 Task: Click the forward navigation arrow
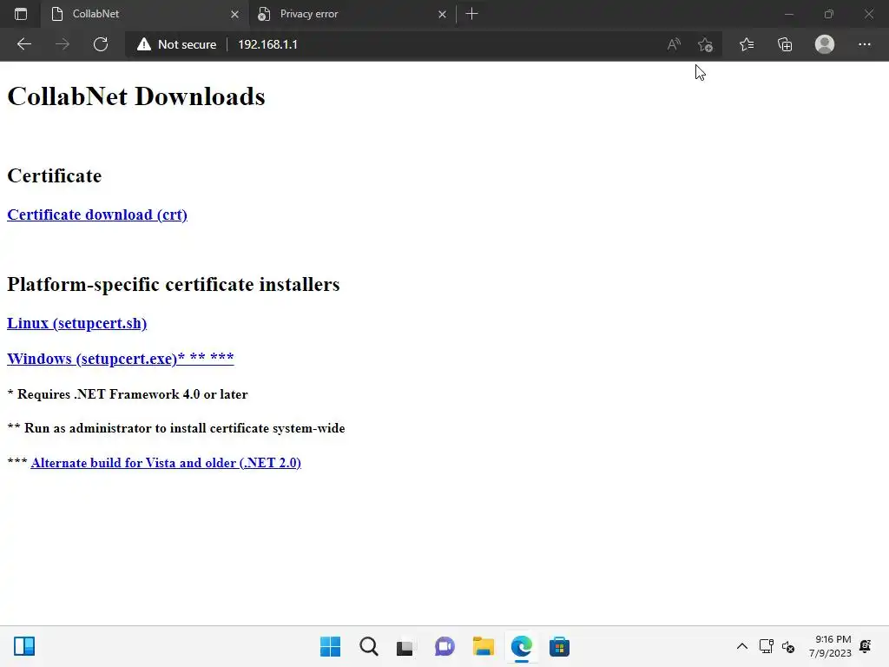pyautogui.click(x=63, y=44)
